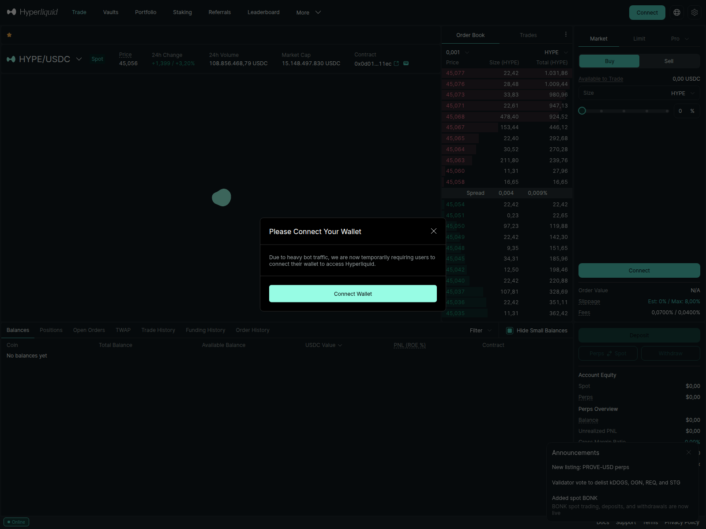This screenshot has height=529, width=706.
Task: Click the HYPE coin icon next to pair
Action: tap(11, 59)
